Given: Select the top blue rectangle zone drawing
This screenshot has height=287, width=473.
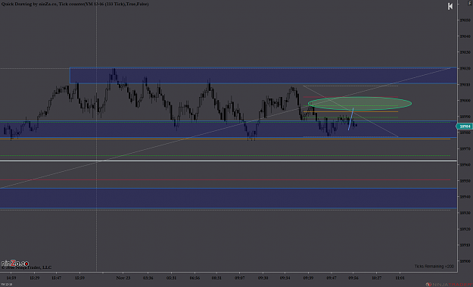Looking at the screenshot, I should (263, 75).
